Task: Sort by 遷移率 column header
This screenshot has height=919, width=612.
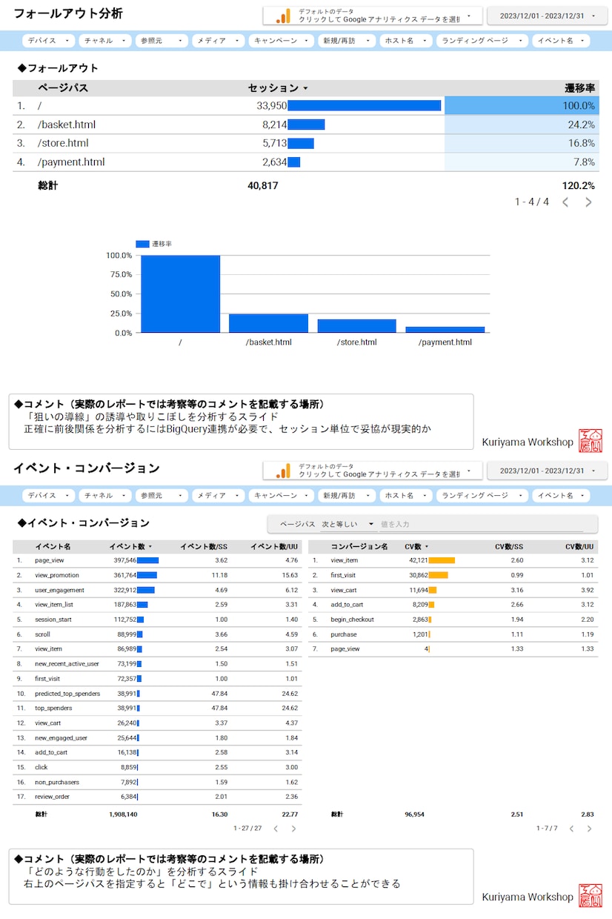Action: pos(579,88)
